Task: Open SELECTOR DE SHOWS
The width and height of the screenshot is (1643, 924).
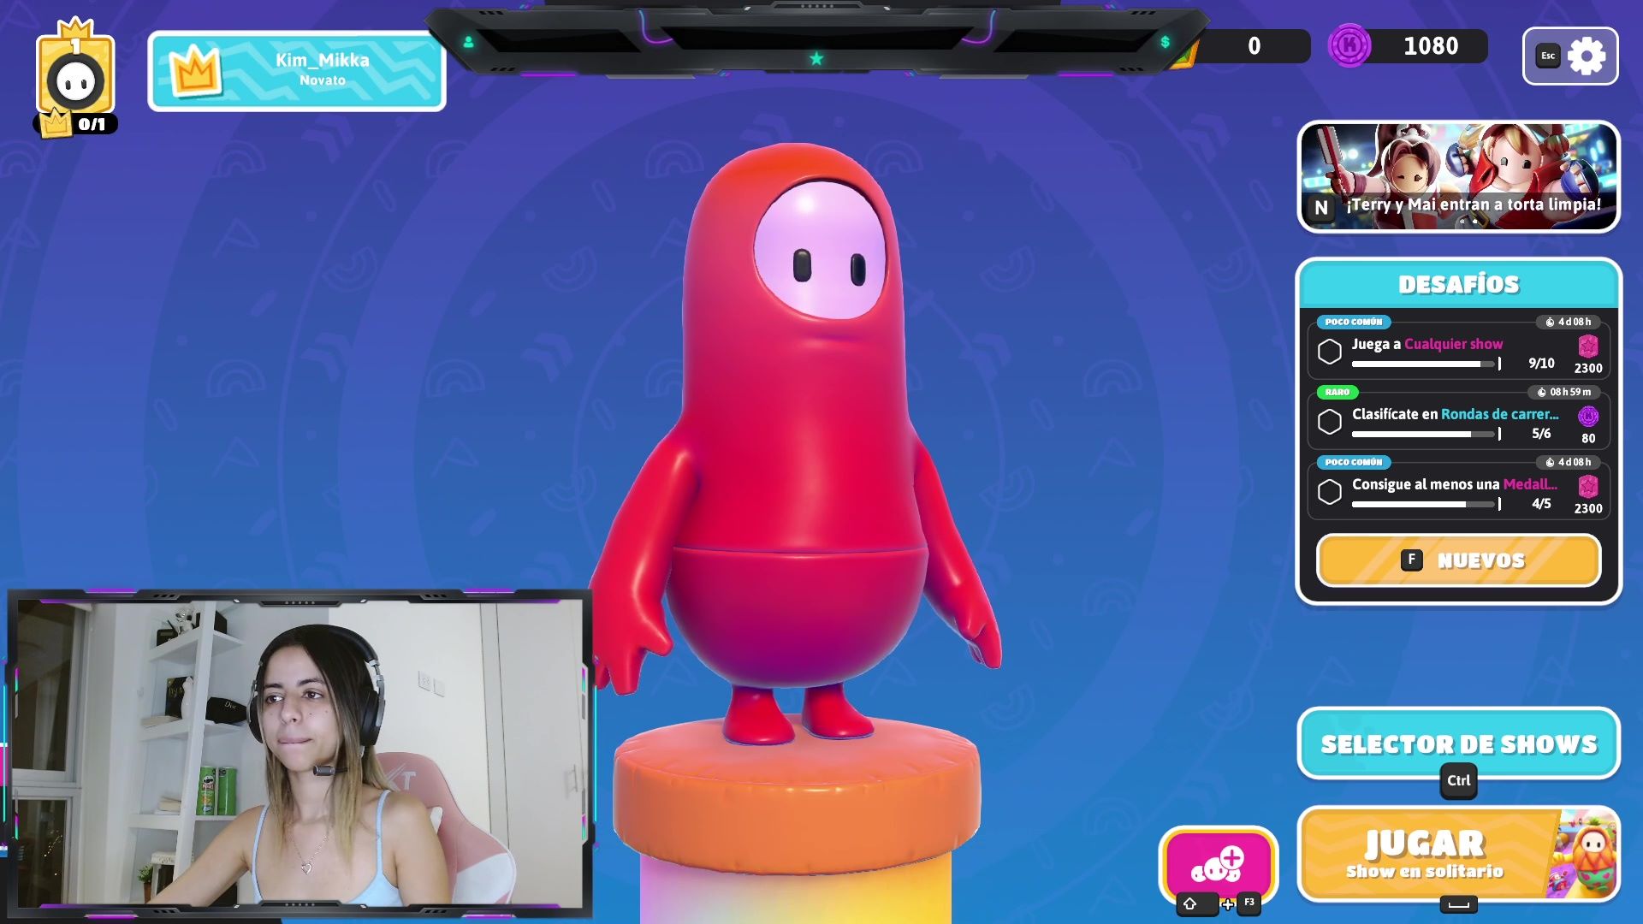Action: 1457,743
